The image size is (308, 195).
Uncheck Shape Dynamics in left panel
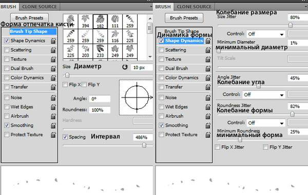tap(7, 41)
